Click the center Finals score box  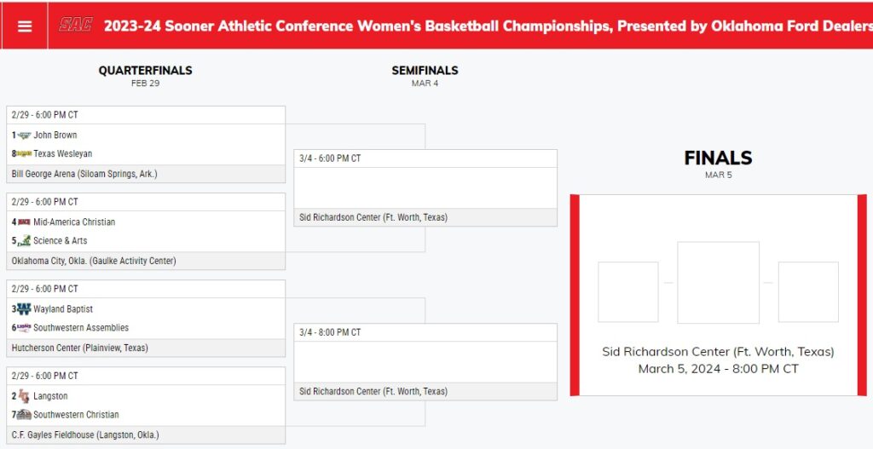click(x=718, y=282)
